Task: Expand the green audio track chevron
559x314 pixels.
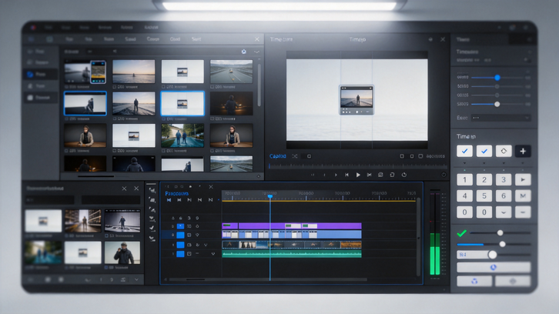Action: tap(213, 254)
